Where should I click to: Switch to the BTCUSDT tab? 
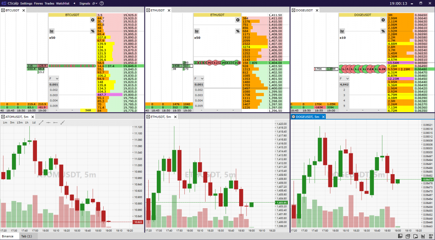pos(12,10)
